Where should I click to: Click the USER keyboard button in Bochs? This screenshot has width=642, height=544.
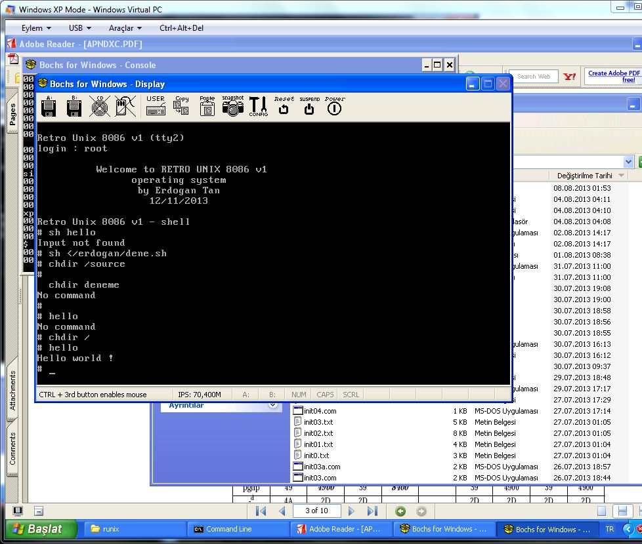156,106
